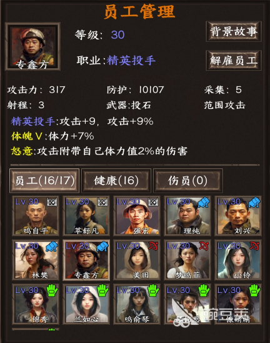Click green glove icon on 兰如心

pos(102,290)
